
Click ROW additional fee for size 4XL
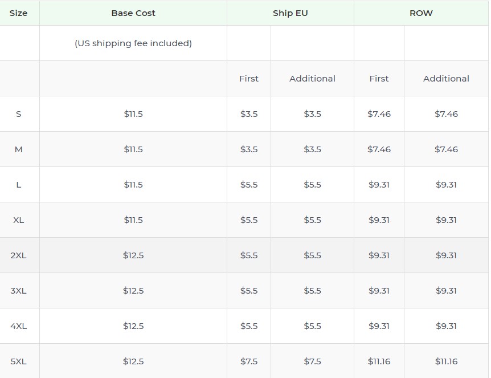[x=446, y=326]
